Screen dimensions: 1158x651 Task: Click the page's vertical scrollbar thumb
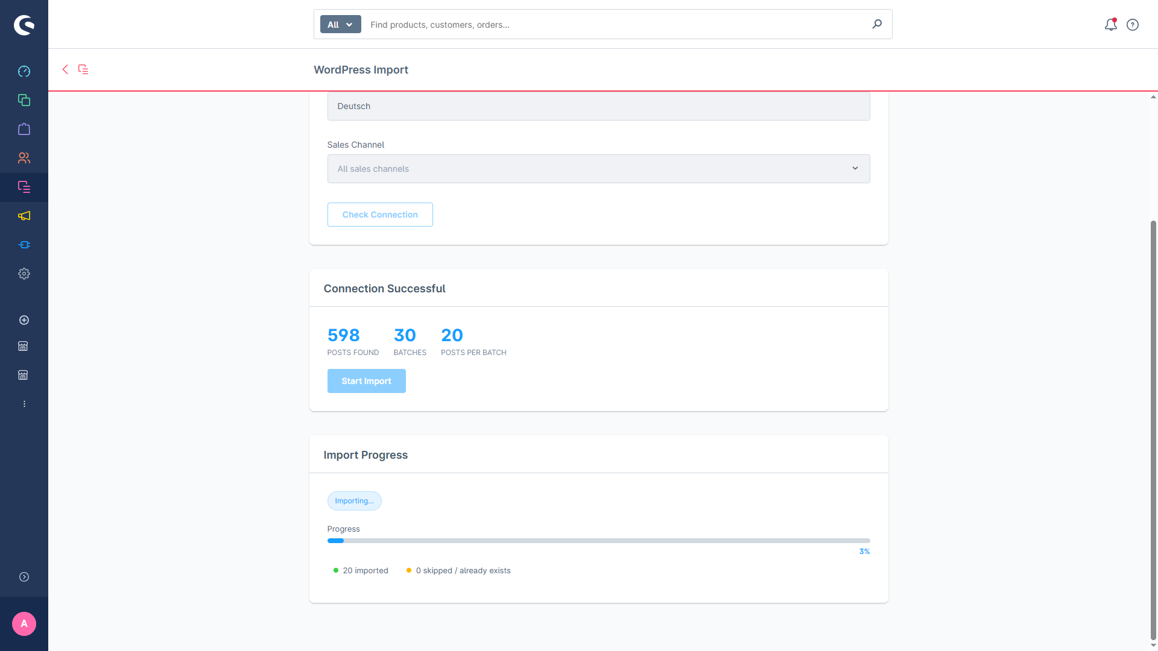(x=1153, y=430)
